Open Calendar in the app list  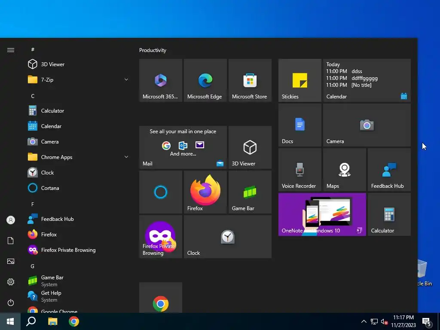pos(79,126)
